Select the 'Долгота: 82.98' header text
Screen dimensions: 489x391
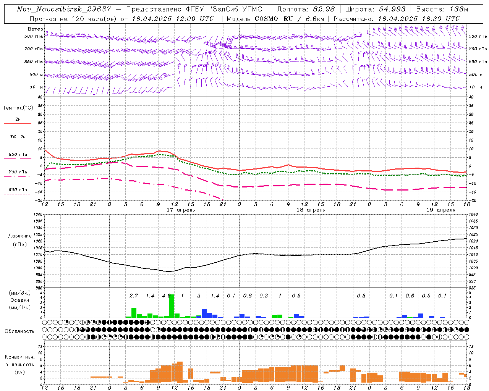306,9
